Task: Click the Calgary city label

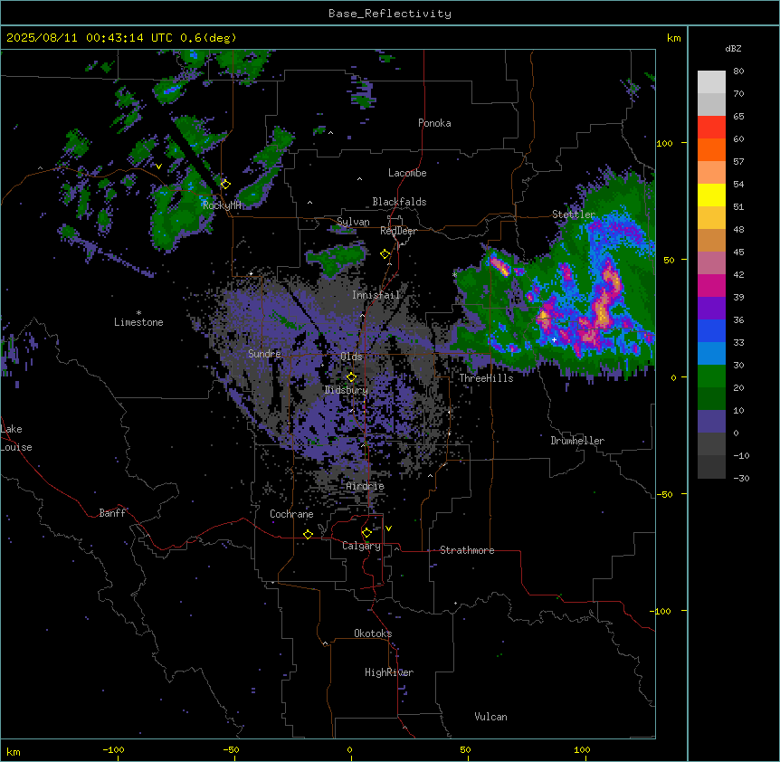Action: click(x=361, y=546)
